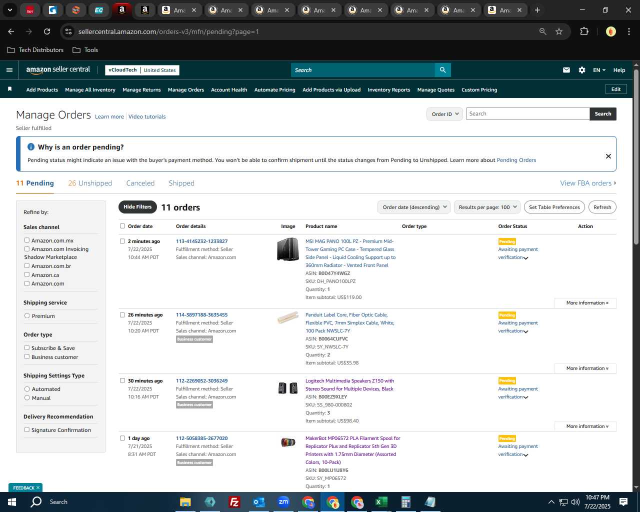Click the amazon seller central logo
Viewport: 640px width, 512px height.
[58, 70]
